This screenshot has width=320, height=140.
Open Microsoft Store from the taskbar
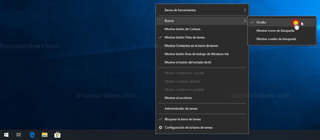click(x=57, y=135)
